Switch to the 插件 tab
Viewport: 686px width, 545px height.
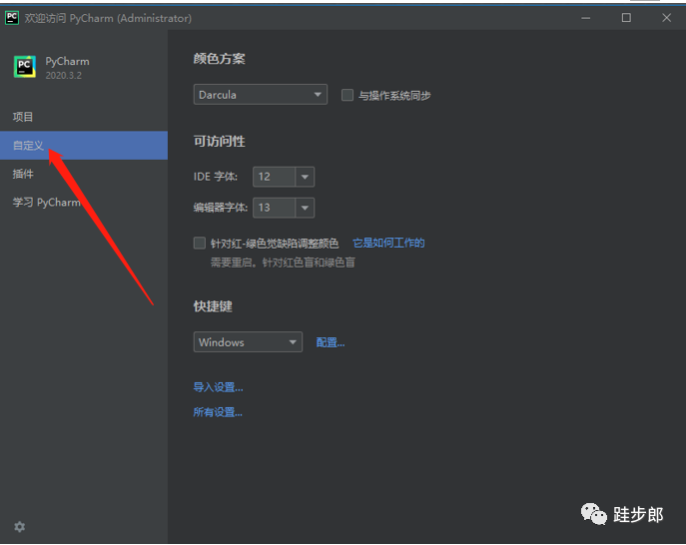(84, 174)
